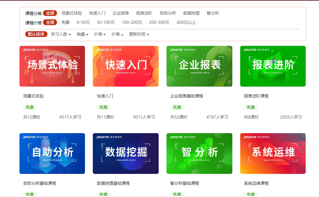Sort courses by 更新时间
The image size is (319, 197).
click(x=139, y=34)
